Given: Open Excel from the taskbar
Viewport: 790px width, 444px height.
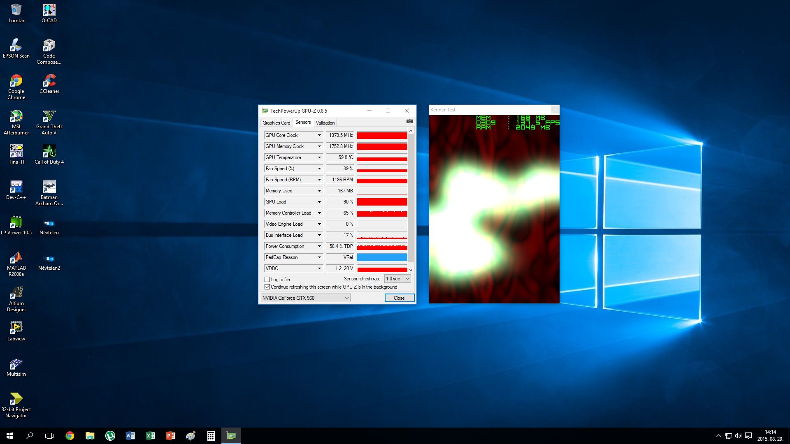Looking at the screenshot, I should pyautogui.click(x=150, y=436).
